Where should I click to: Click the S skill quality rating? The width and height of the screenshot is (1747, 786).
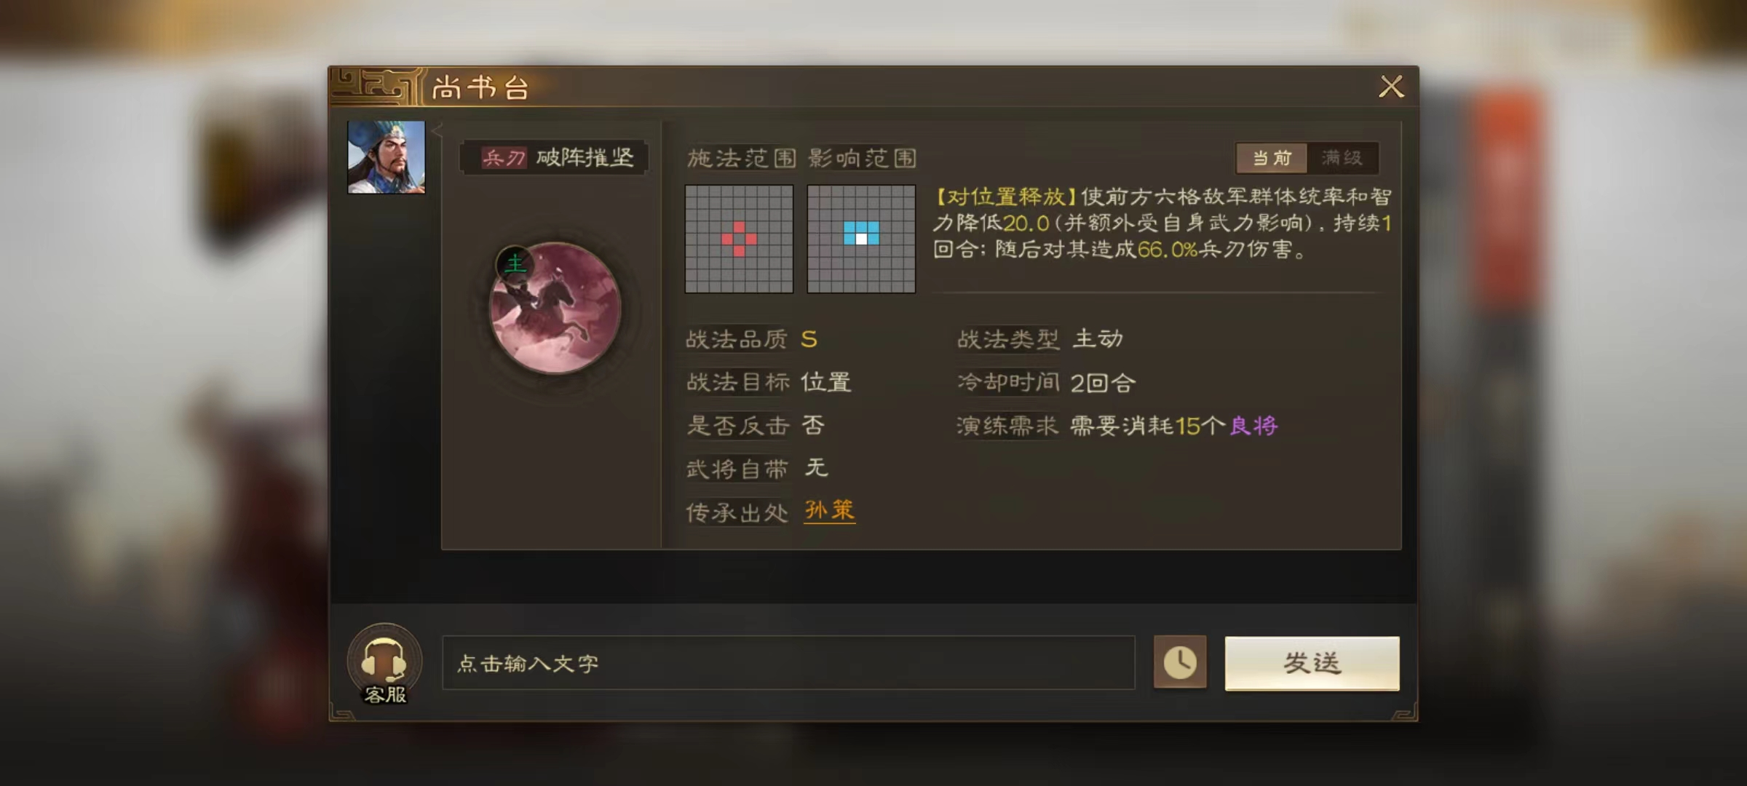pos(809,339)
